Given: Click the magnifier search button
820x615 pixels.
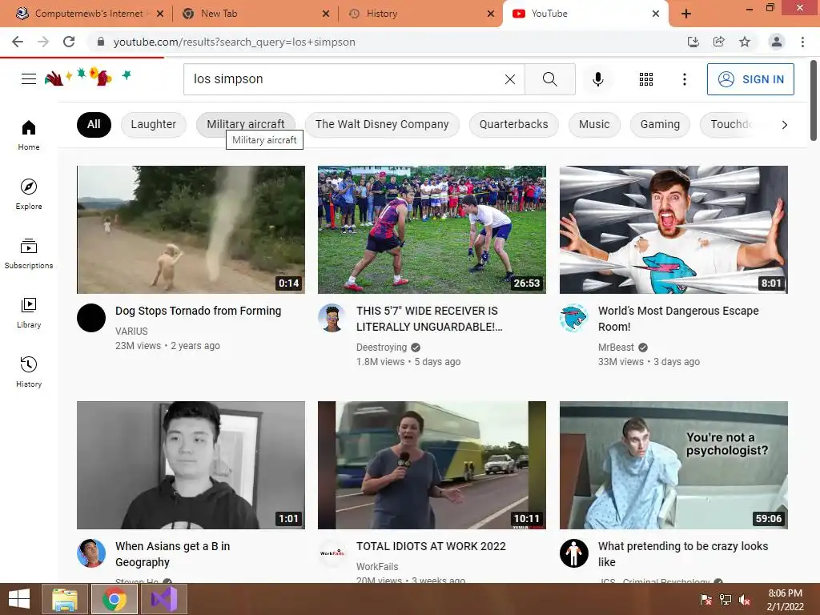Looking at the screenshot, I should (x=549, y=79).
